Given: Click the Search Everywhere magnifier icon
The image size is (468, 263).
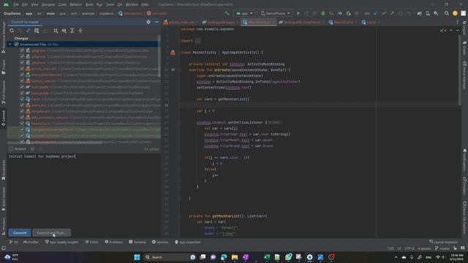Looking at the screenshot, I should [447, 13].
